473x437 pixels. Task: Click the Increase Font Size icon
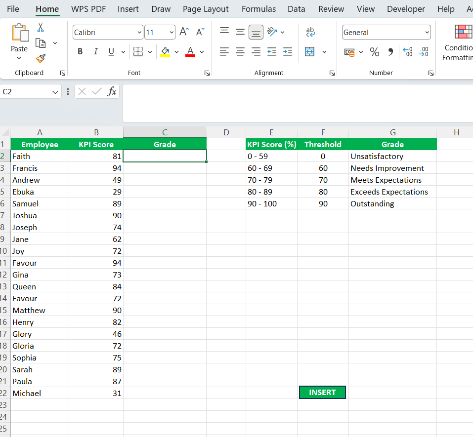point(184,32)
